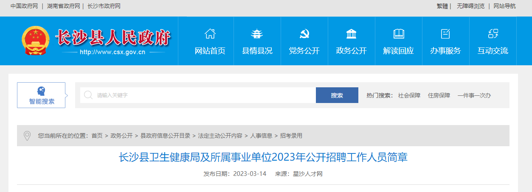The width and height of the screenshot is (532, 192).
Task: Go to 招考录用 in the breadcrumb
Action: (291, 136)
